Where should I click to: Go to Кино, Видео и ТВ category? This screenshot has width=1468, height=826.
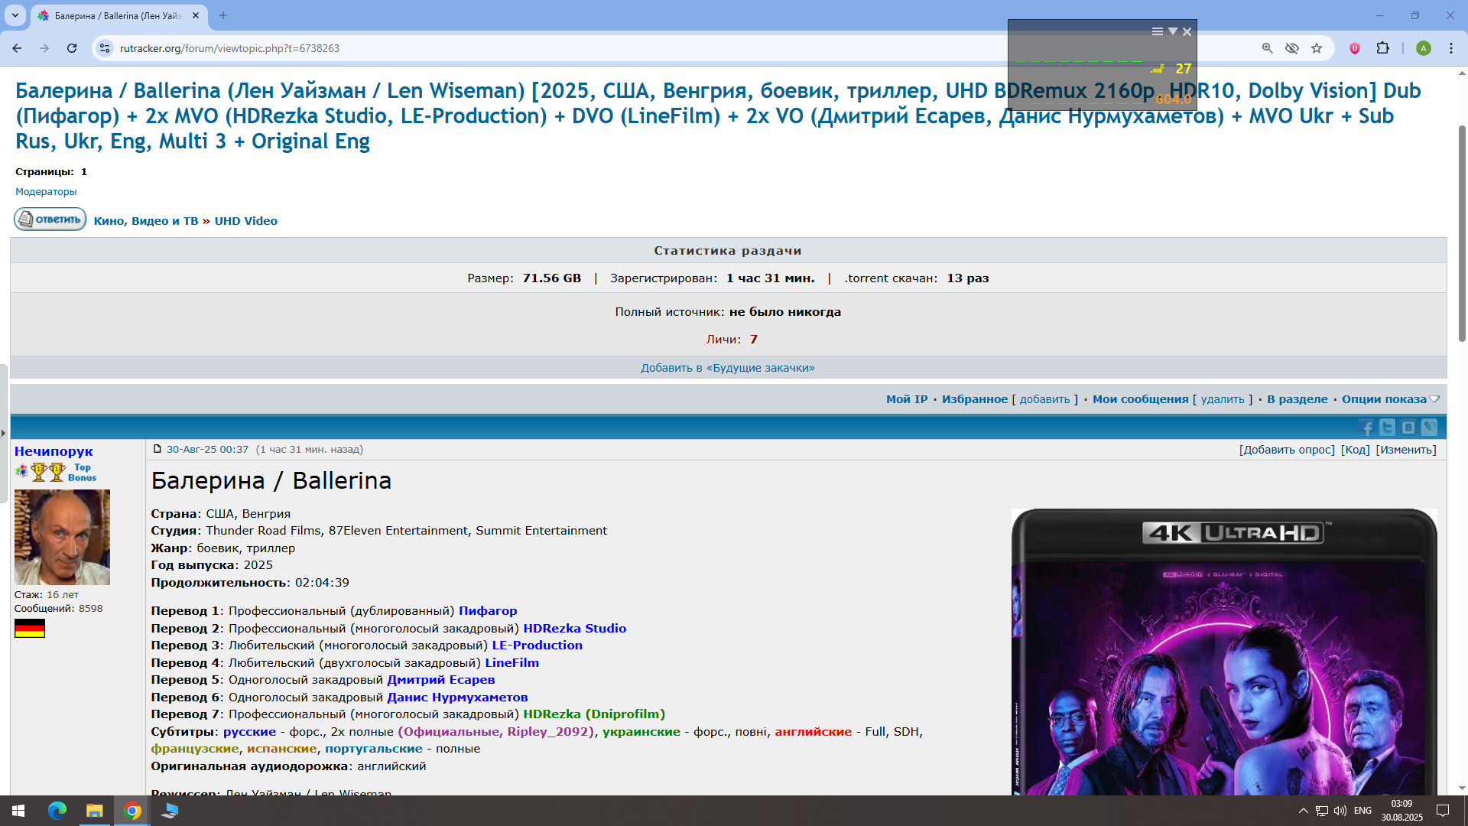pos(146,221)
